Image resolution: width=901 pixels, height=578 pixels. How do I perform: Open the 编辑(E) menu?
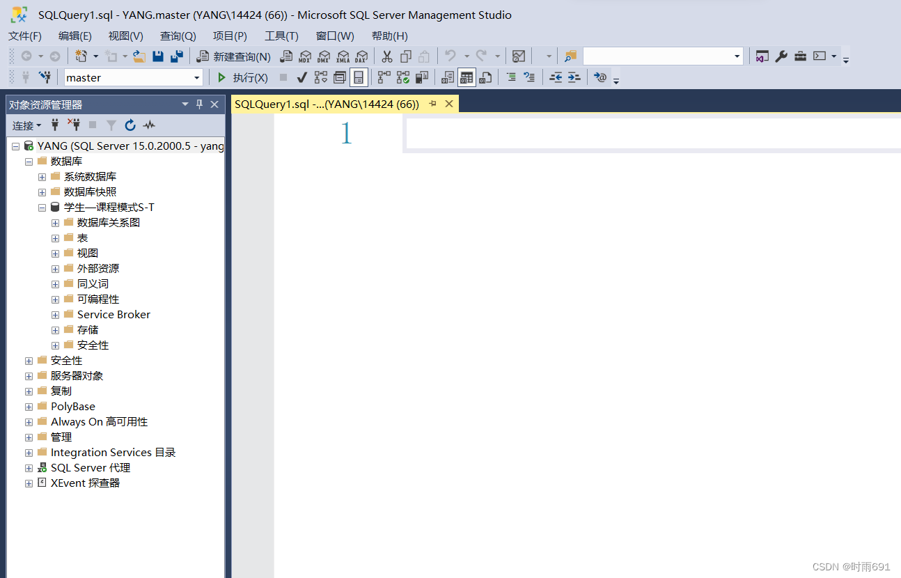pos(75,36)
